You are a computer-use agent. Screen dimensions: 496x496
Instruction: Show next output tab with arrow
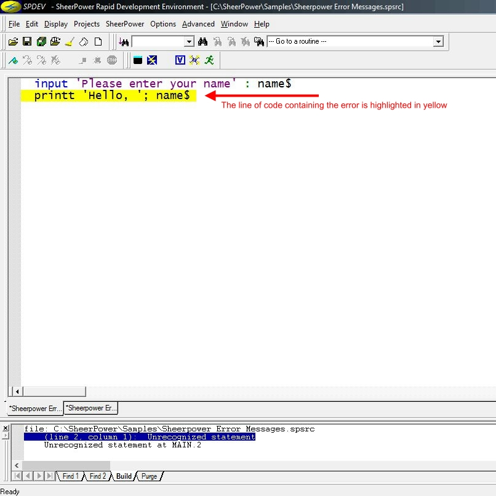click(x=39, y=476)
